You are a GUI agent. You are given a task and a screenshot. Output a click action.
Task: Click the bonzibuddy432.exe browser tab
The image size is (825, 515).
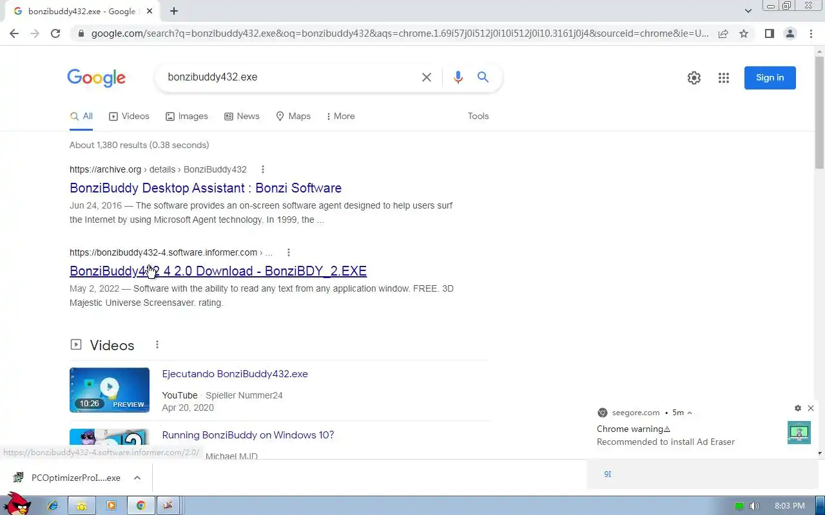pos(82,11)
